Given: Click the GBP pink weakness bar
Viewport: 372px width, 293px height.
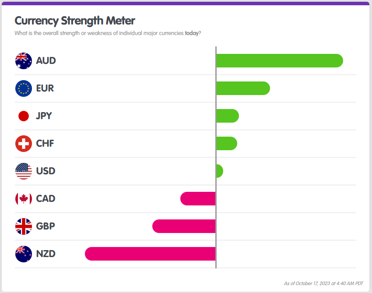Looking at the screenshot, I should coord(184,226).
